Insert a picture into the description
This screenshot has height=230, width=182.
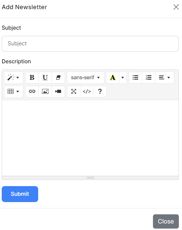click(45, 91)
